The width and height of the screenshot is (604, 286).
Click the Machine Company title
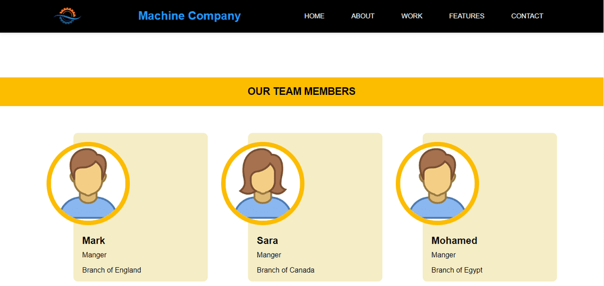[189, 16]
